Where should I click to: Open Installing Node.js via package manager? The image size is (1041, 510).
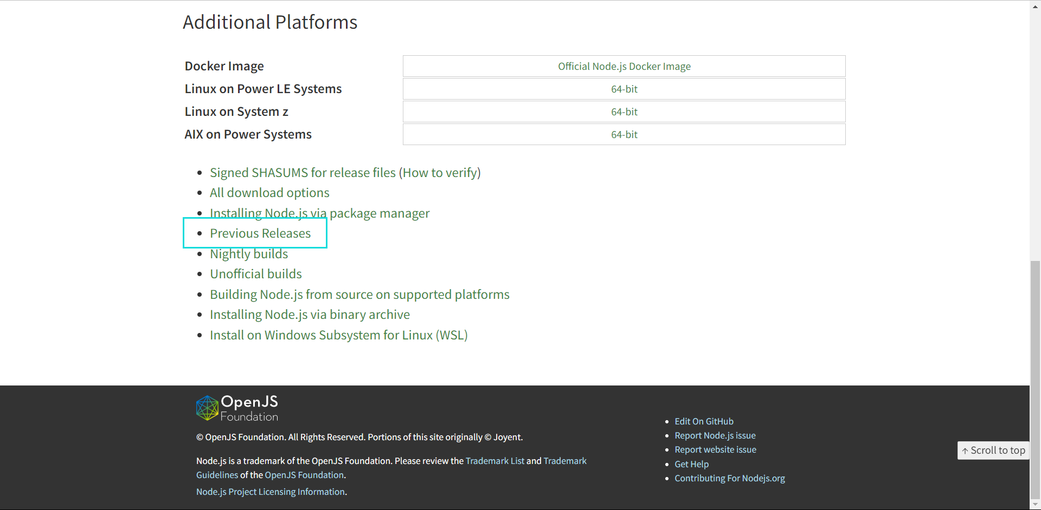(320, 213)
